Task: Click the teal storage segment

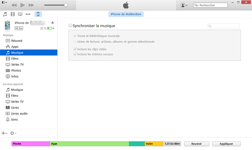Action: tap(137, 144)
